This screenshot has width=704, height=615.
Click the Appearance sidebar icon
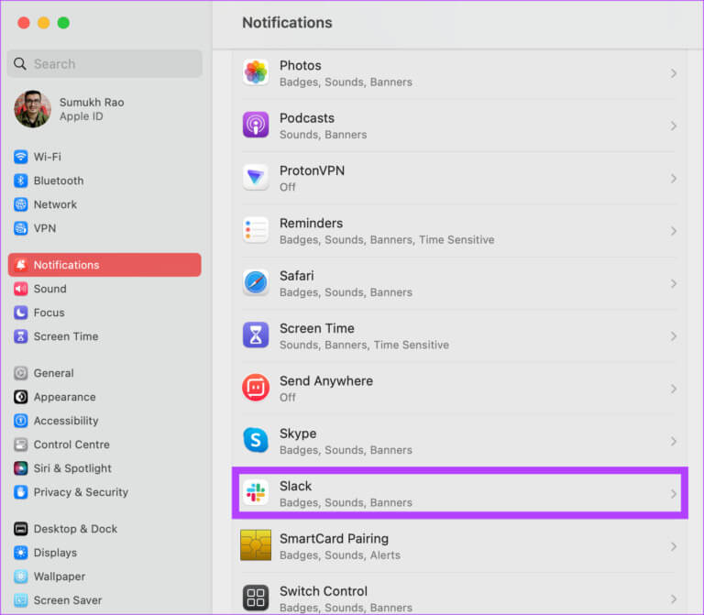[x=21, y=397]
